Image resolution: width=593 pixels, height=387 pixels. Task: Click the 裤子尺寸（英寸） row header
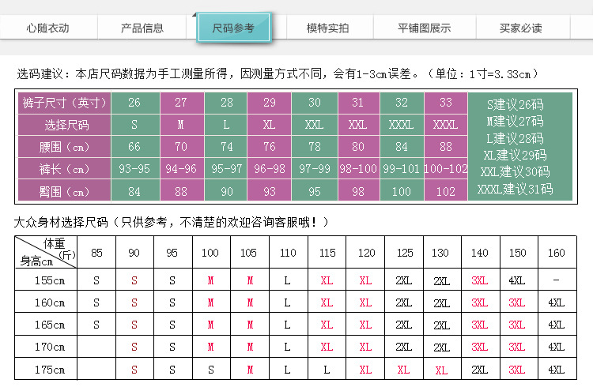pyautogui.click(x=64, y=103)
